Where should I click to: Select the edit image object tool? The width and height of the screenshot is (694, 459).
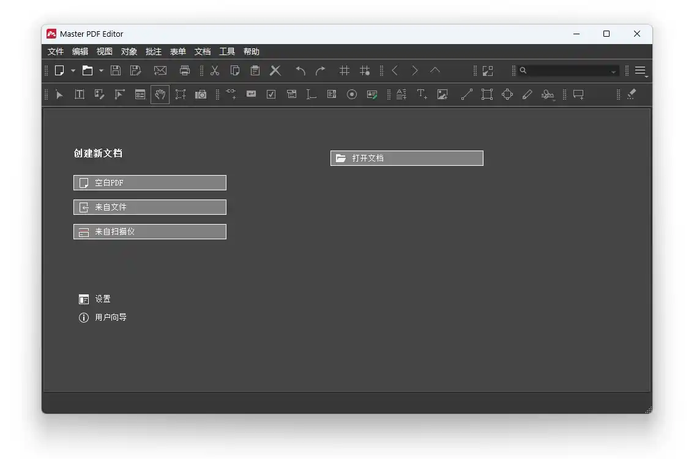pos(100,94)
